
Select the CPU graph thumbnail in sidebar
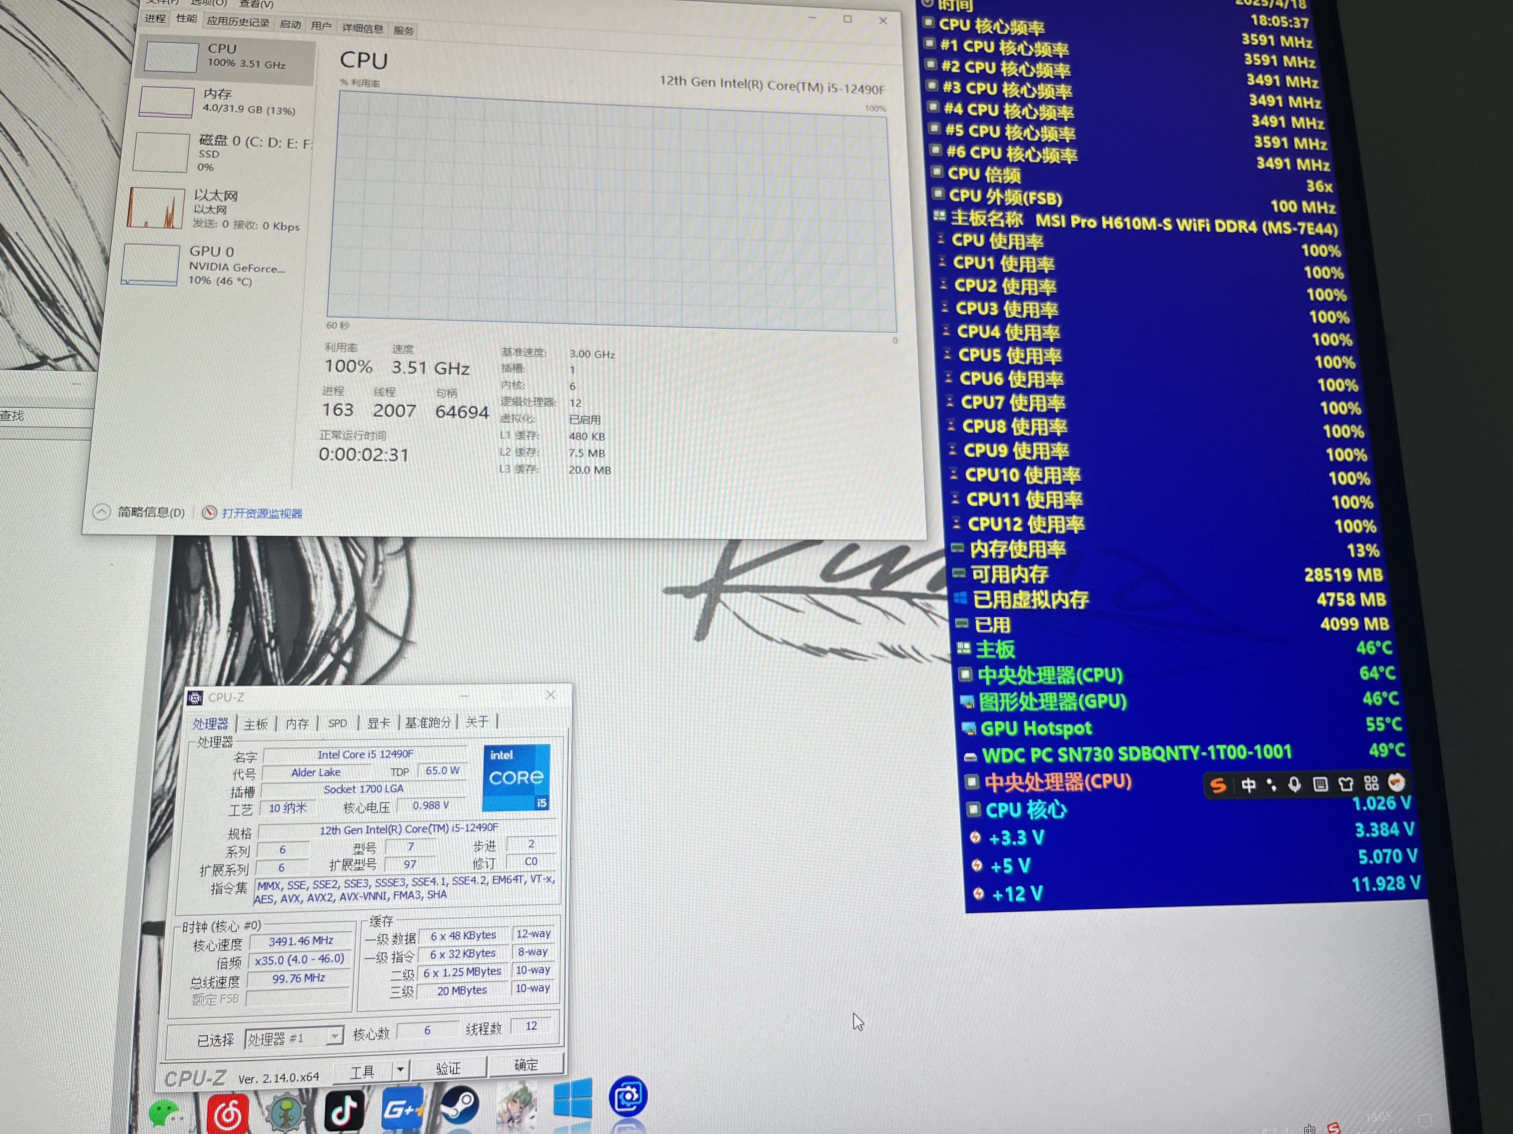171,57
